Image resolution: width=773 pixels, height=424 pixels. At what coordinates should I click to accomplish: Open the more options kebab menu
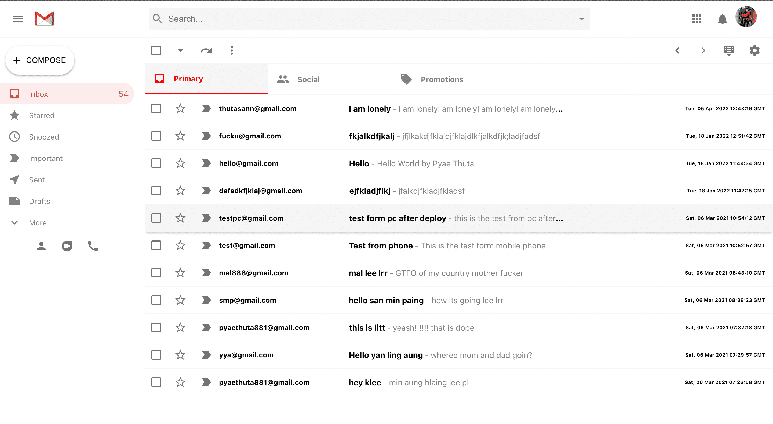231,50
